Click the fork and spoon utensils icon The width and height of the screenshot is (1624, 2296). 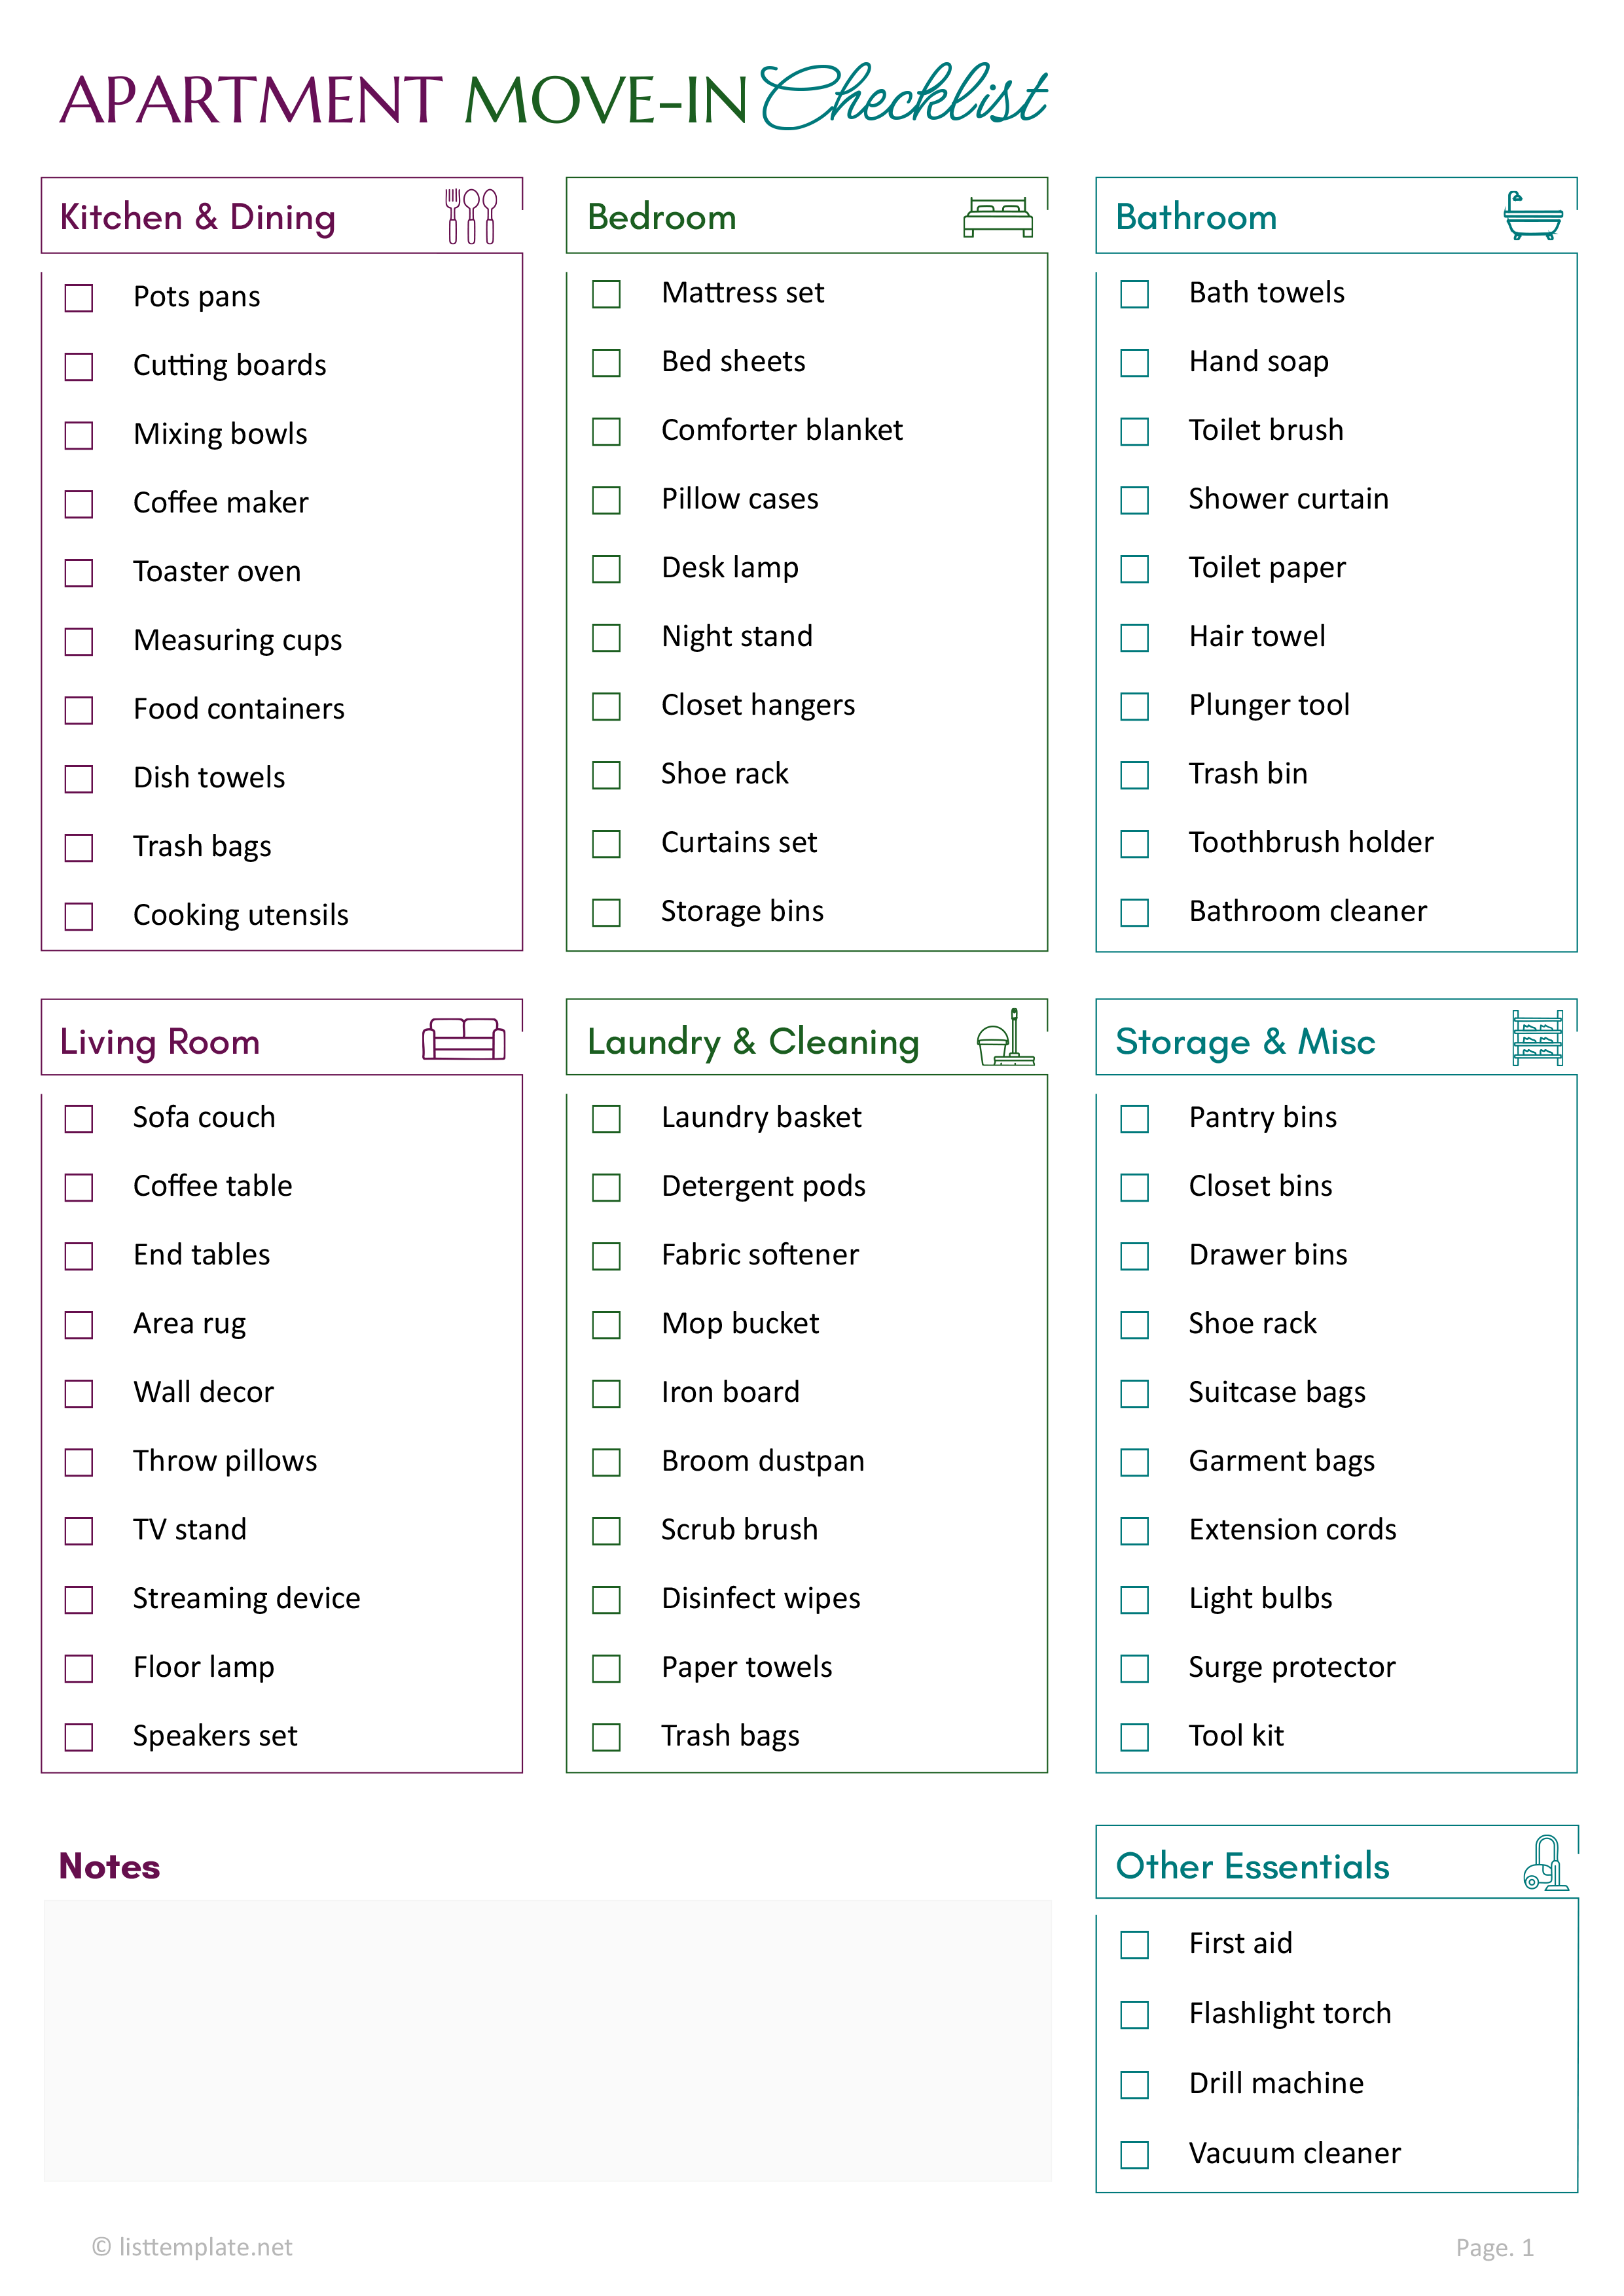tap(471, 216)
